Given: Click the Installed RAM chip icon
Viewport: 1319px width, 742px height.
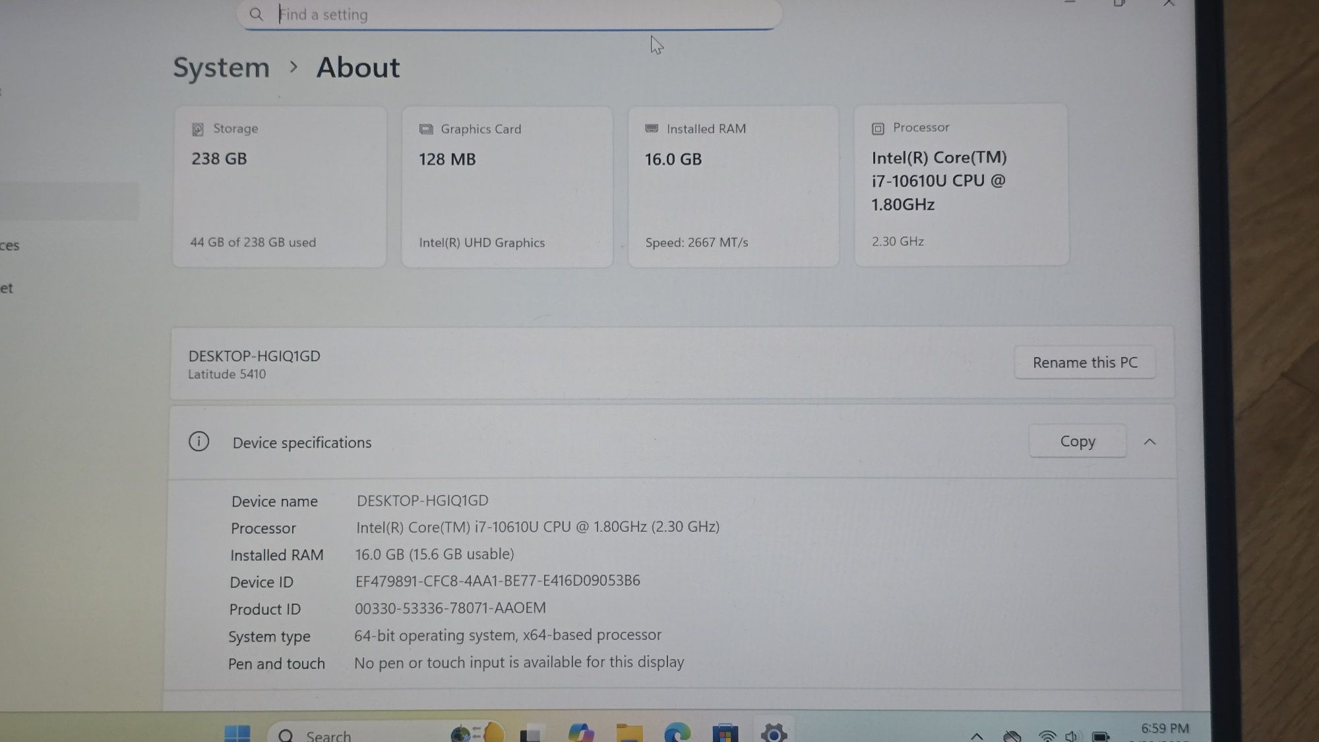Looking at the screenshot, I should click(x=652, y=128).
